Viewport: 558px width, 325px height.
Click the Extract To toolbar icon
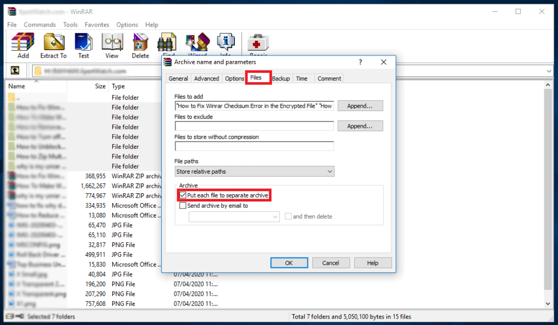pyautogui.click(x=53, y=46)
